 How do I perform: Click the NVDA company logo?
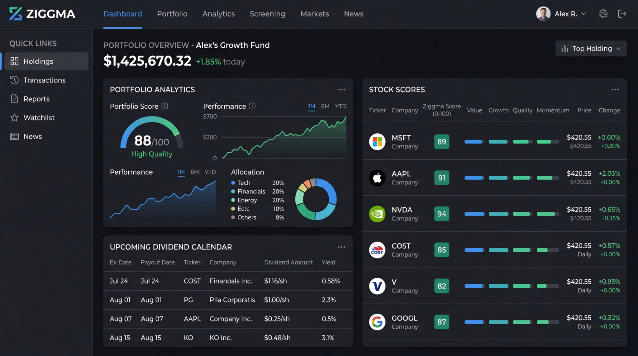pyautogui.click(x=377, y=214)
